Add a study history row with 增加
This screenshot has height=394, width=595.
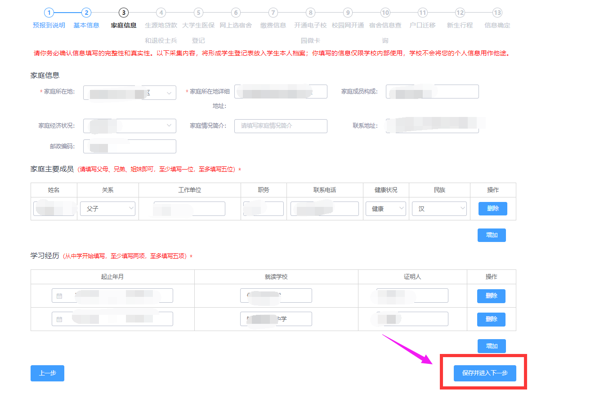(492, 346)
